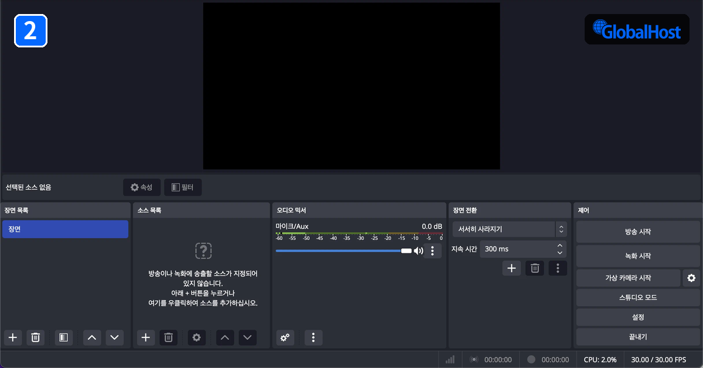
Task: Click network signal bars status icon
Action: point(450,359)
